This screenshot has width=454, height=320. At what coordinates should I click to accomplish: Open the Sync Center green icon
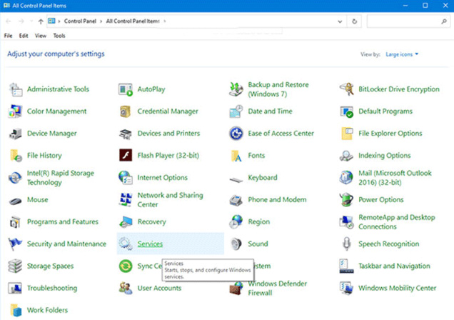tap(126, 266)
